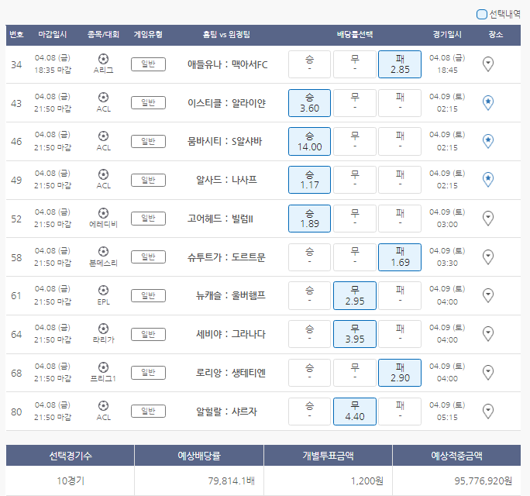Deselect 패 1.69 for 슈투트가 vs 도르트문
Viewport: 530px width, 496px height.
400,257
